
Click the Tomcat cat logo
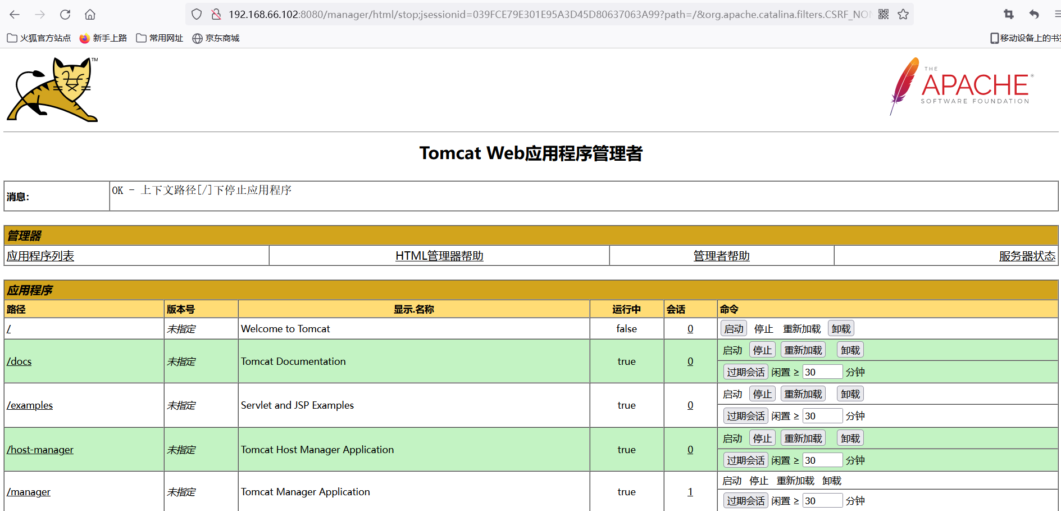point(52,89)
